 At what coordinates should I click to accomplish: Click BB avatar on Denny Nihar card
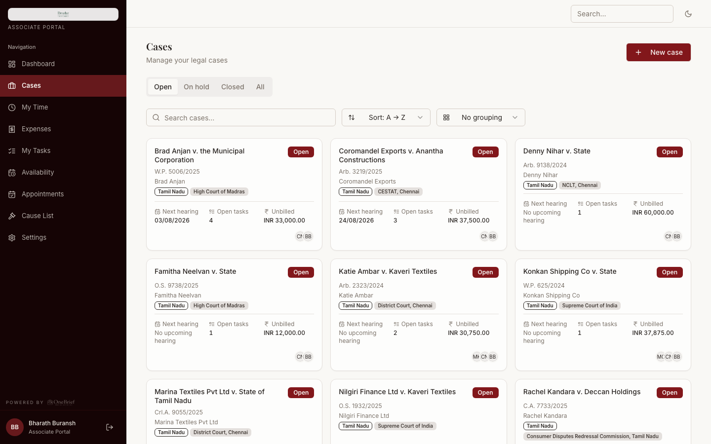677,236
